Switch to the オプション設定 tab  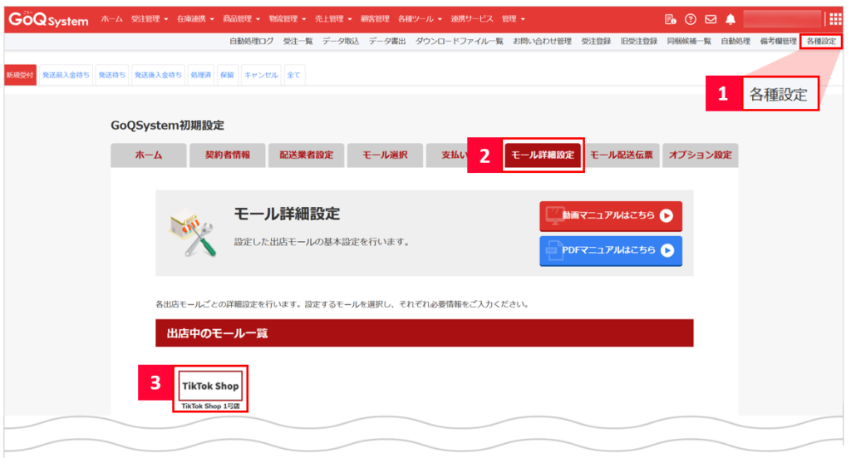coord(700,155)
